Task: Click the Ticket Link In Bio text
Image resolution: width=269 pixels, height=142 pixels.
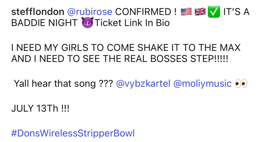Action: click(x=132, y=23)
